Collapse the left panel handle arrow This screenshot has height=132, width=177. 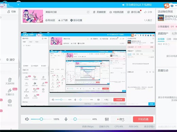click(19, 69)
